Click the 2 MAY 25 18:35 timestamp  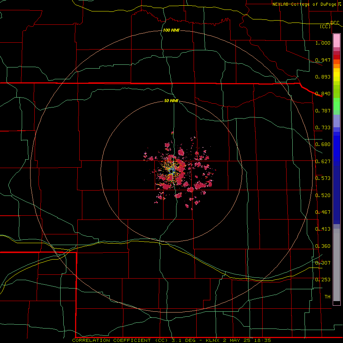(247, 340)
